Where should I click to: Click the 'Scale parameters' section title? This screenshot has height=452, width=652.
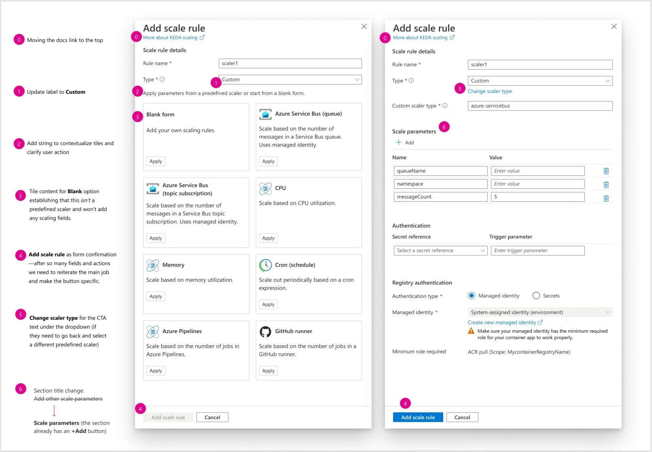[414, 131]
